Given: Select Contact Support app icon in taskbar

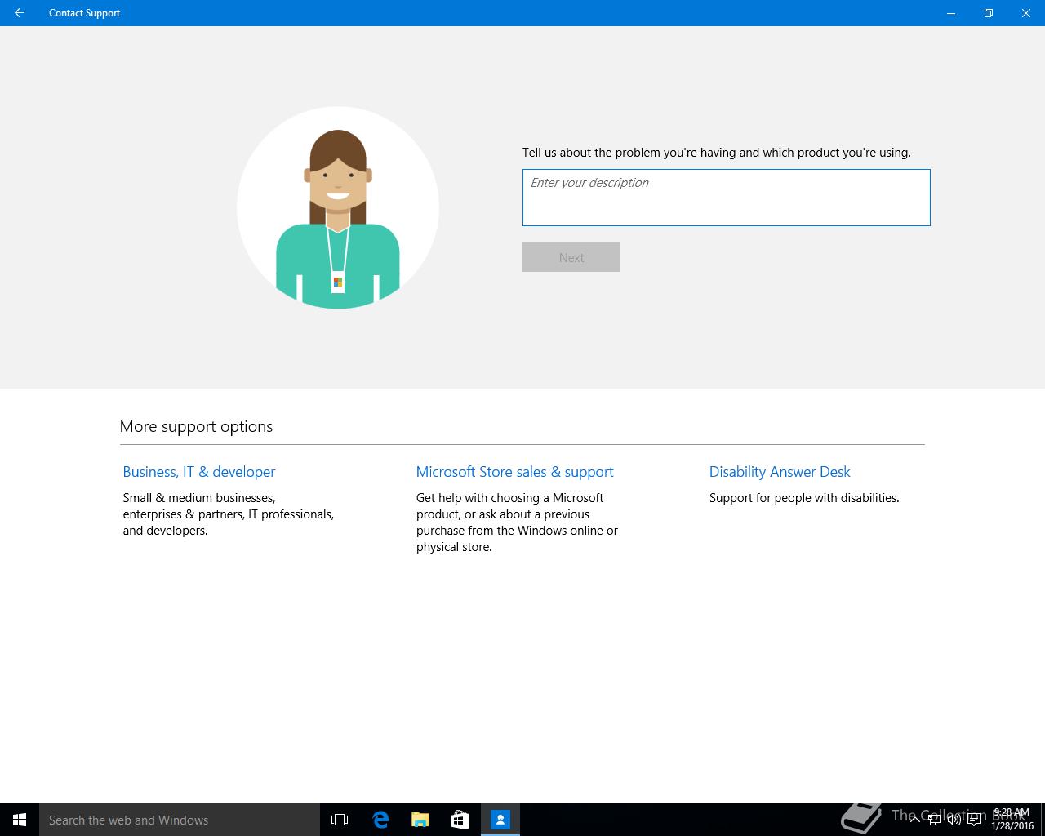Looking at the screenshot, I should pos(500,820).
